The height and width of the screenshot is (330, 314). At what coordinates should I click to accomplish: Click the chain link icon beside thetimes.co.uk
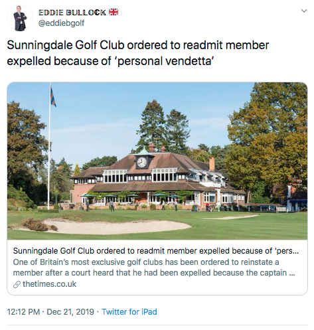tap(17, 284)
